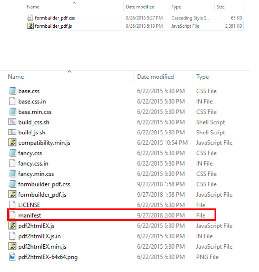
Task: Sort top list by Size column header
Action: click(221, 7)
